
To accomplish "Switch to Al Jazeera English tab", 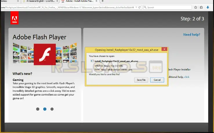I will 40,1.
